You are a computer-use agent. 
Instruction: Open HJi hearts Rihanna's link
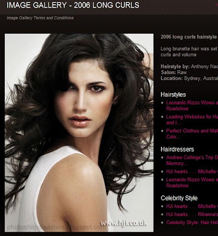click(192, 214)
